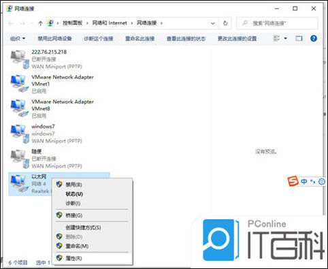Open the 组织 dropdown menu
This screenshot has height=269, width=328.
coord(18,39)
